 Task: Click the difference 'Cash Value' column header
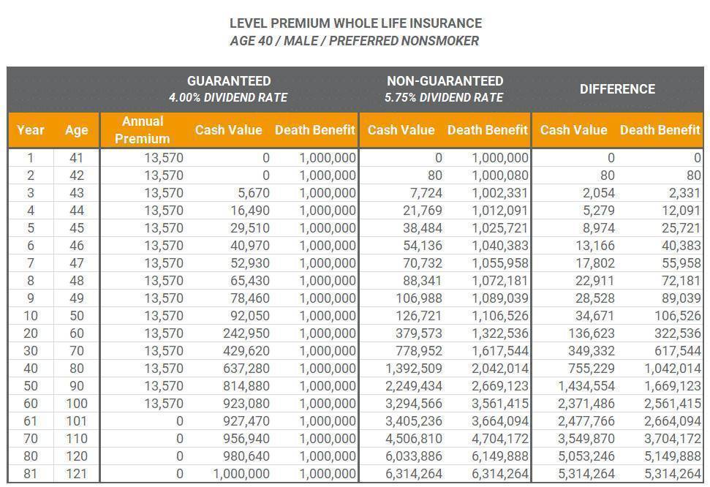[x=574, y=130]
